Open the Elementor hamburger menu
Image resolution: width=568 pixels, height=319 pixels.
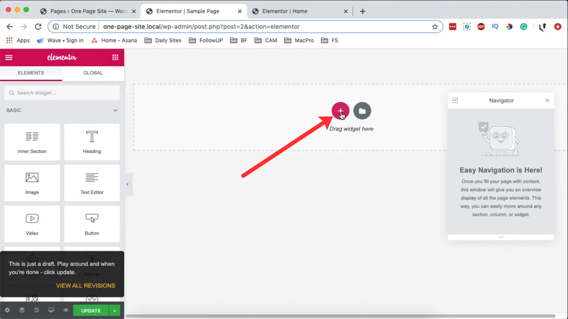[x=9, y=57]
